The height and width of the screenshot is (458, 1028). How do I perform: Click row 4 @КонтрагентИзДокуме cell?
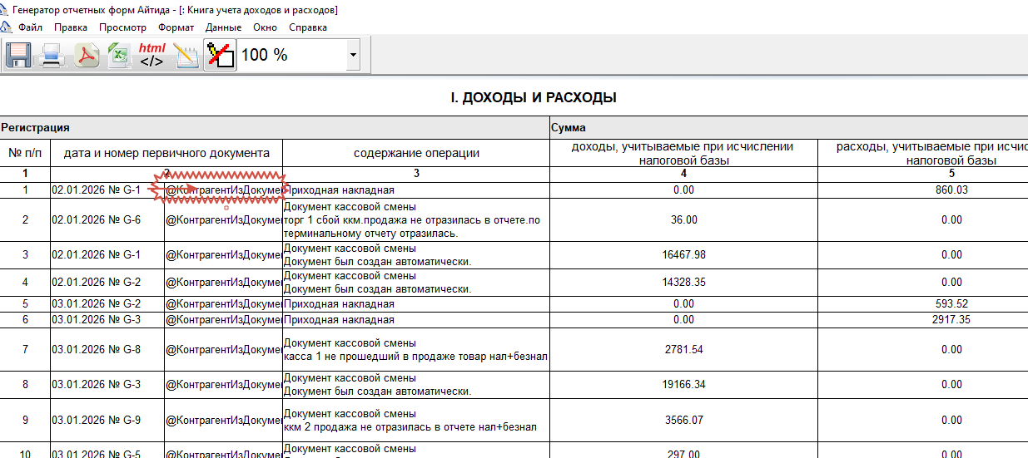coord(223,283)
